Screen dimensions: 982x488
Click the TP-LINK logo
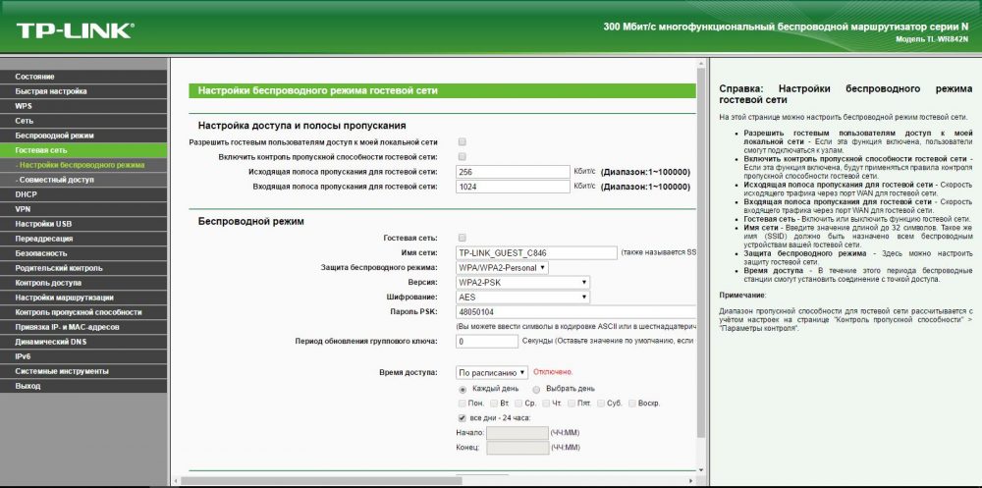click(76, 31)
